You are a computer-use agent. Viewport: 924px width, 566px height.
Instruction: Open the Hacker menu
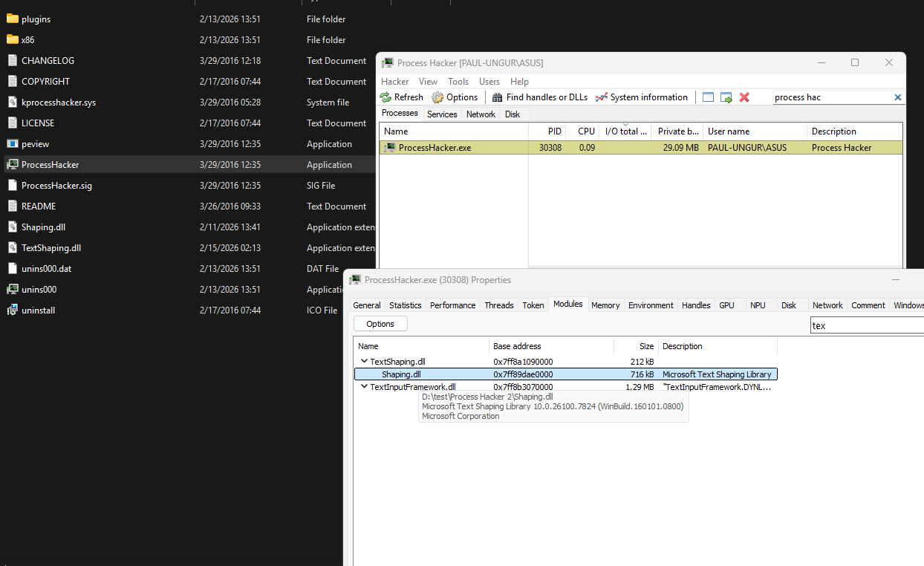[x=395, y=82]
